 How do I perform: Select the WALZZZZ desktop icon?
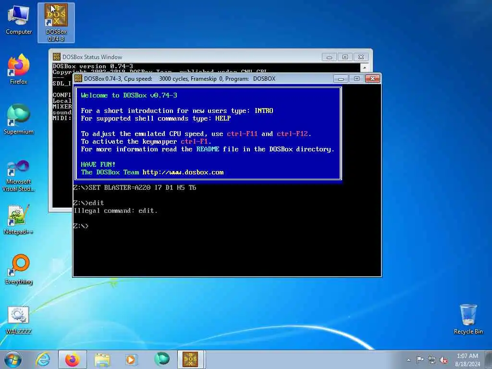18,320
